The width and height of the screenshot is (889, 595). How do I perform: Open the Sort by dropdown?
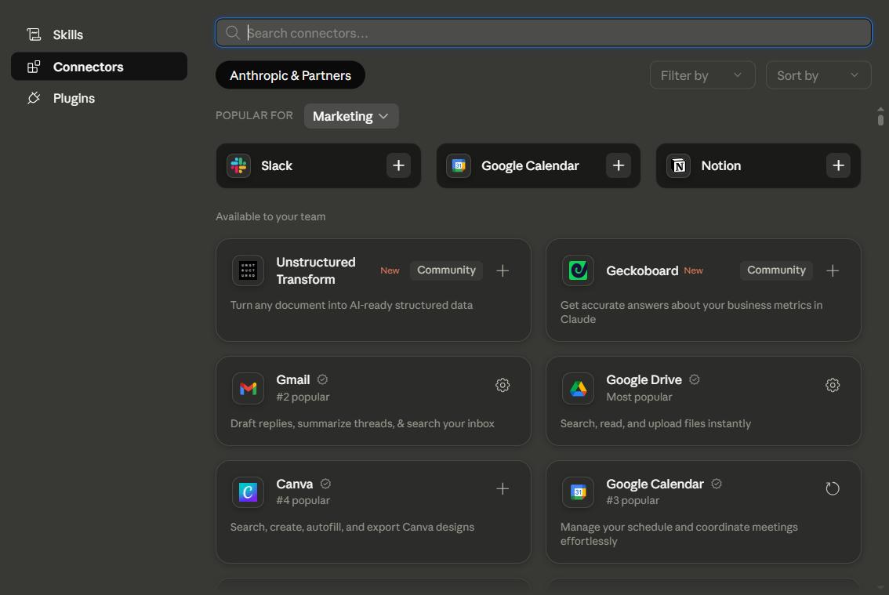818,75
